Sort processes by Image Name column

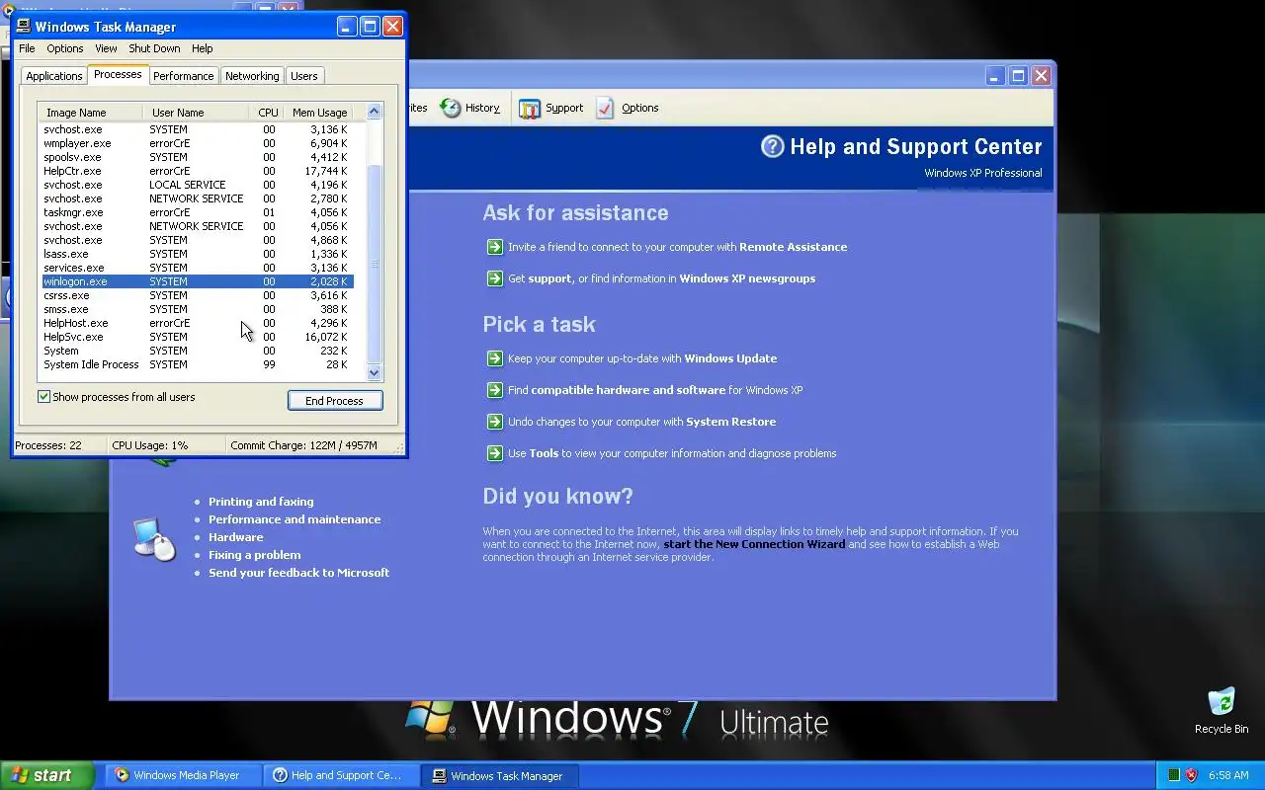click(91, 113)
